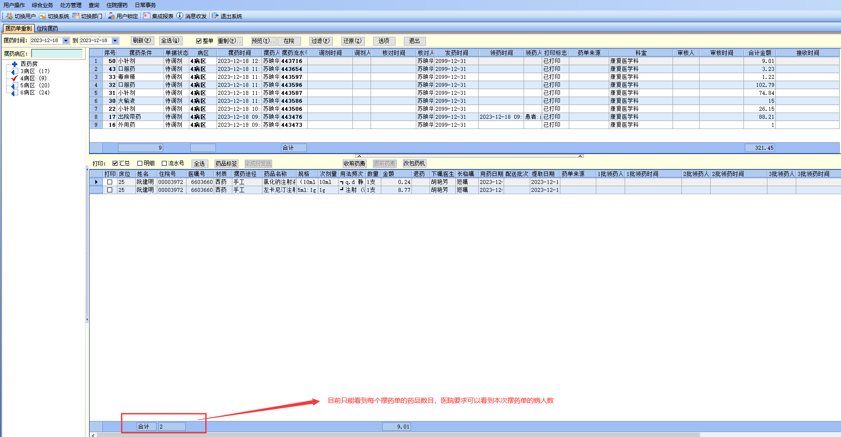Enable the 明细 print checkbox
This screenshot has height=437, width=841.
(x=140, y=164)
